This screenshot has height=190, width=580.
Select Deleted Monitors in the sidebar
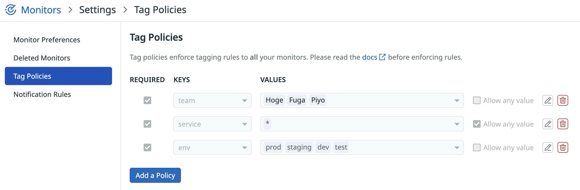tap(42, 58)
